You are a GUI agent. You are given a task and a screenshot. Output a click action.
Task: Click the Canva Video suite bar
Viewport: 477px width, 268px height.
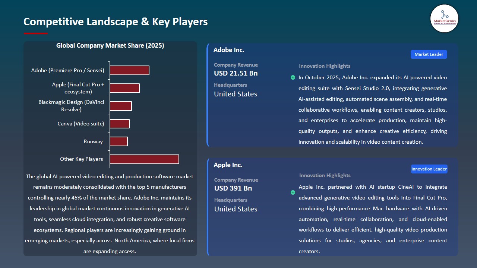coord(119,123)
